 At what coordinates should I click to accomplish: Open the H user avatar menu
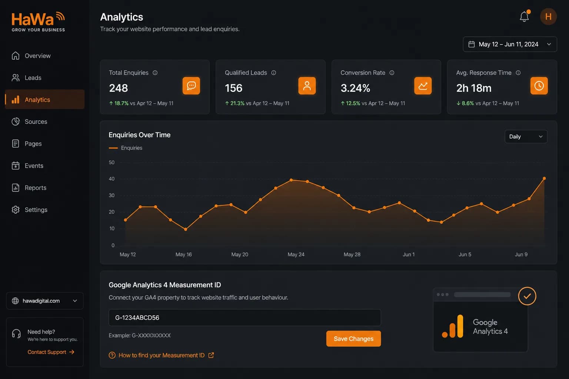click(548, 17)
